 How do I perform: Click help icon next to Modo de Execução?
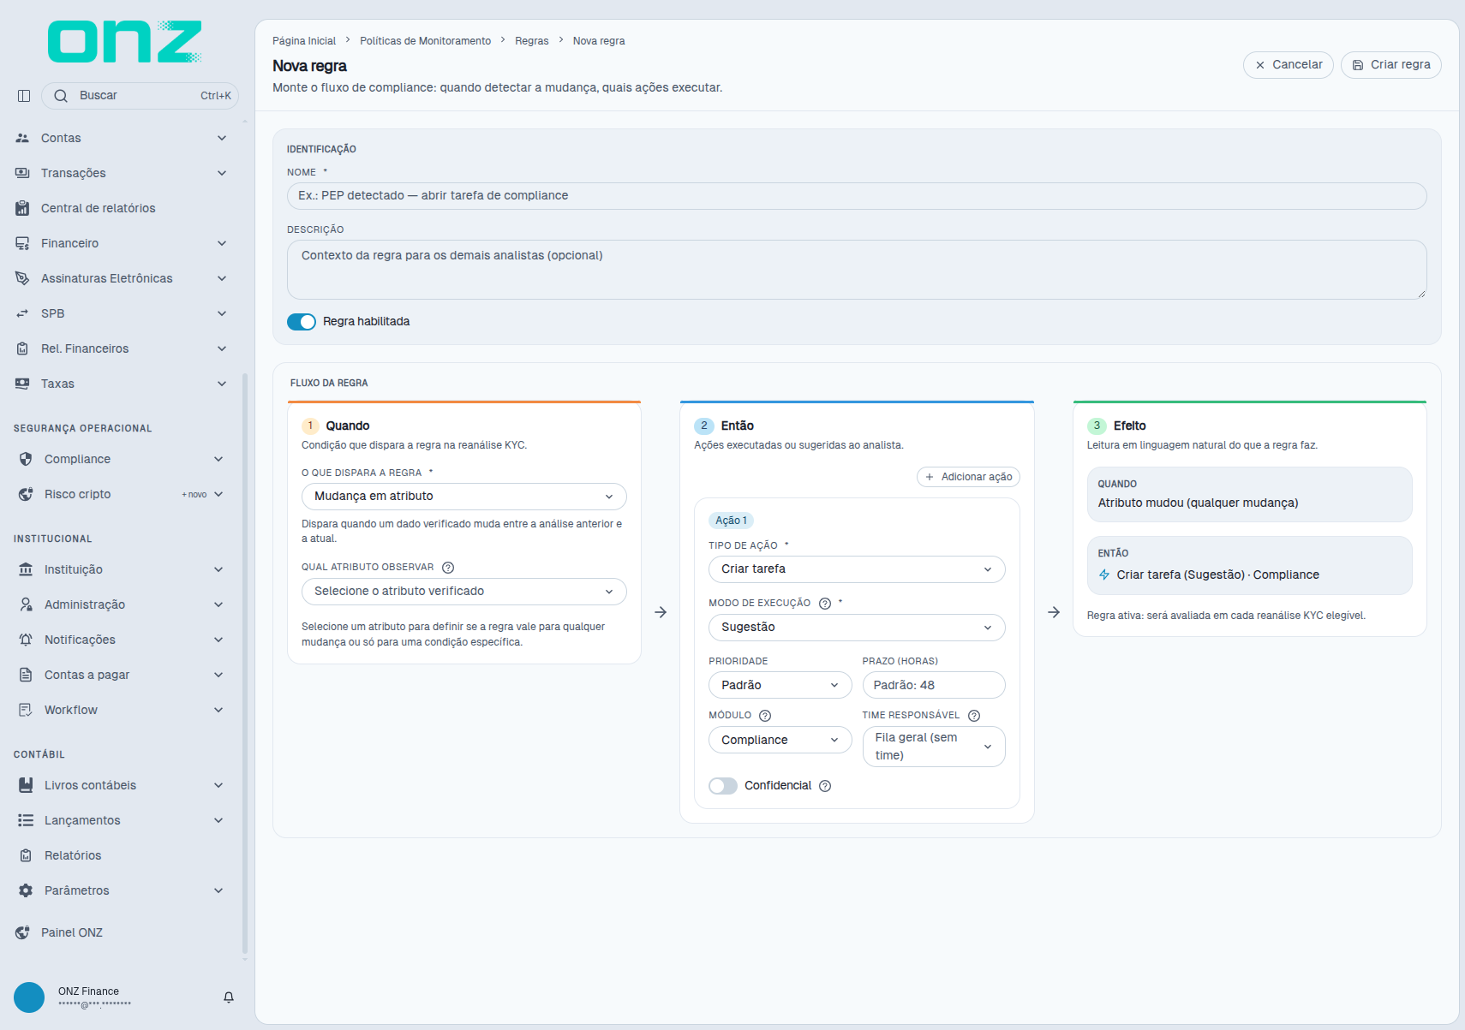(x=825, y=604)
